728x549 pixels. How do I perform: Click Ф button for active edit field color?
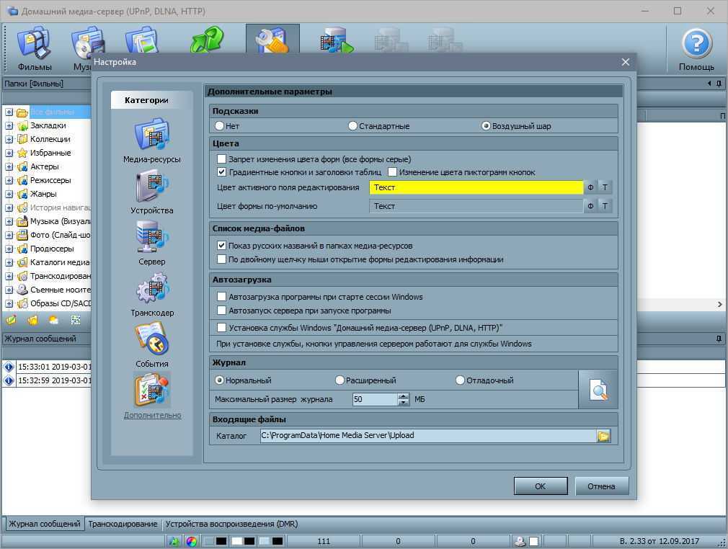590,187
